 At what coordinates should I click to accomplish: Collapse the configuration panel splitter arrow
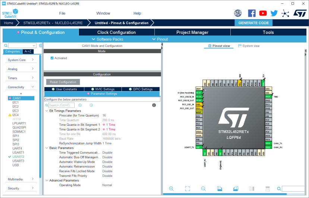tap(162, 45)
